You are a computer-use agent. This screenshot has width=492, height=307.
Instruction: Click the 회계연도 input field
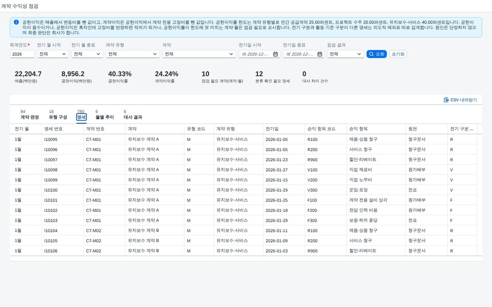pos(22,54)
